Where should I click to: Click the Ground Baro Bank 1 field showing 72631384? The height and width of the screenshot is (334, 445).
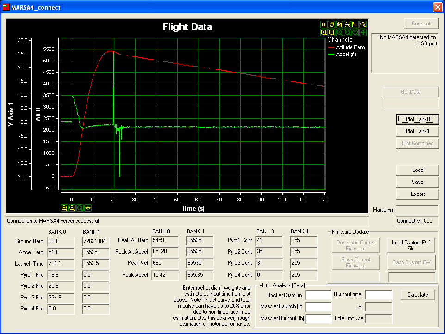(96, 241)
